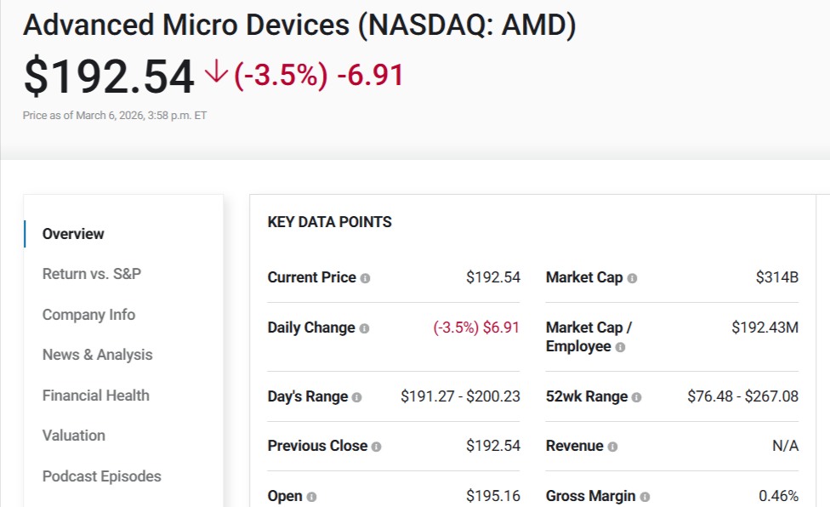Open the Market Cap info tooltip
The image size is (830, 507).
tap(634, 278)
